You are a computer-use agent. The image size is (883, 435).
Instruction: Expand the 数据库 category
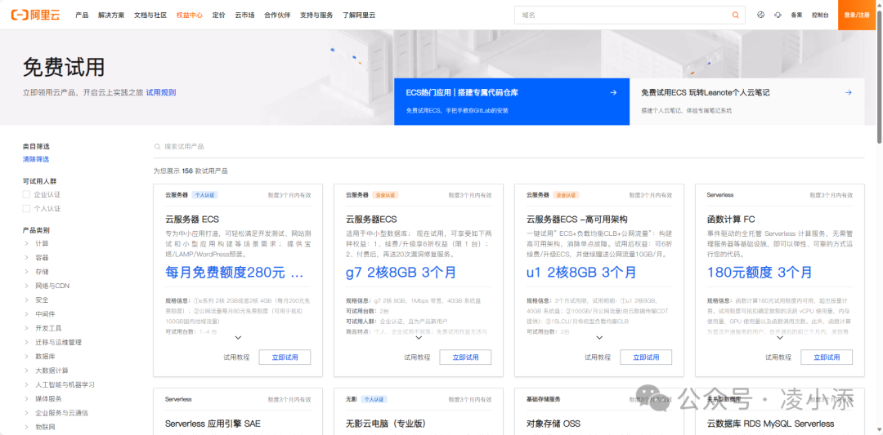click(26, 357)
